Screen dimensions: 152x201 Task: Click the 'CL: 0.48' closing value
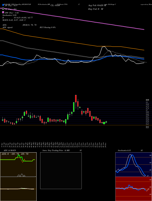[x=55, y=5]
